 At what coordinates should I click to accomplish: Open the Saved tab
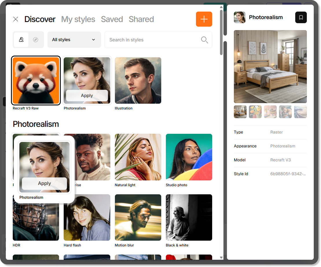point(112,19)
